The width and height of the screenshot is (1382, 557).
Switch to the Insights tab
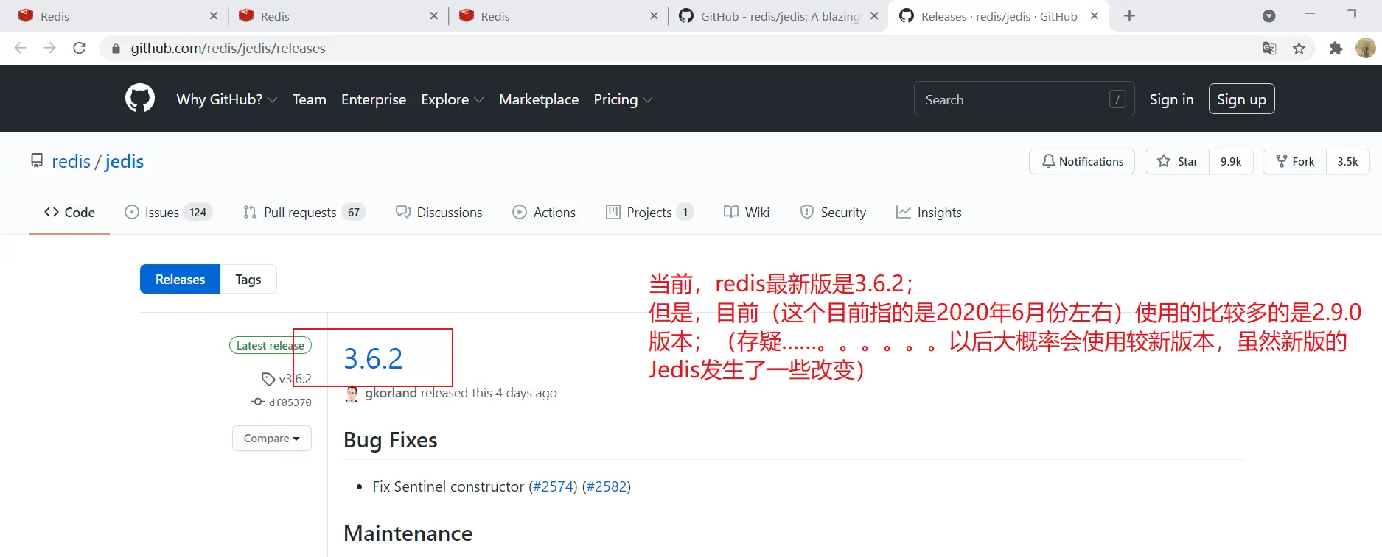pyautogui.click(x=929, y=212)
